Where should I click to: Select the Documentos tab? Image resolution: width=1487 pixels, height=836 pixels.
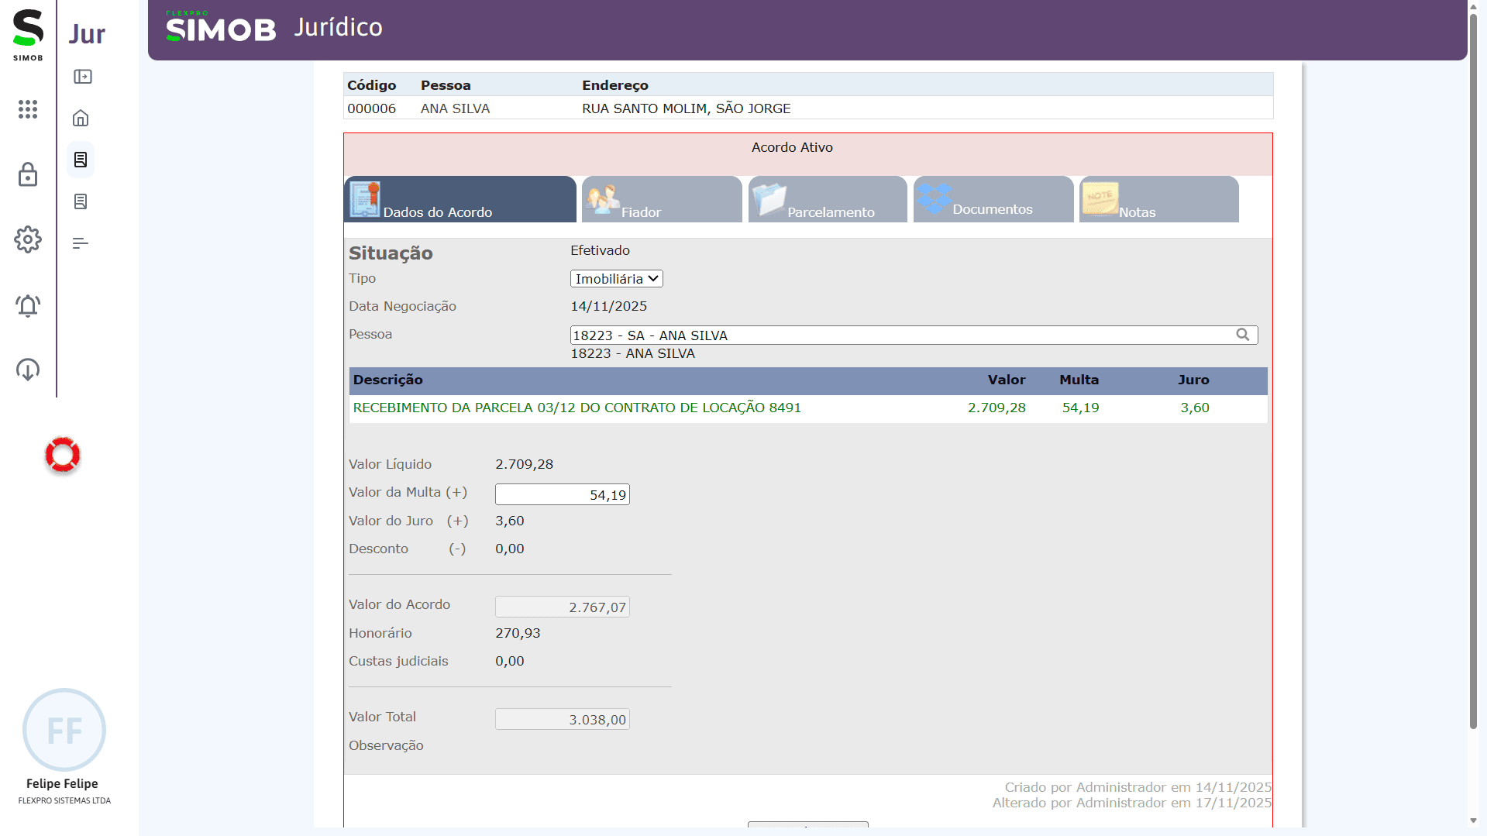[993, 200]
